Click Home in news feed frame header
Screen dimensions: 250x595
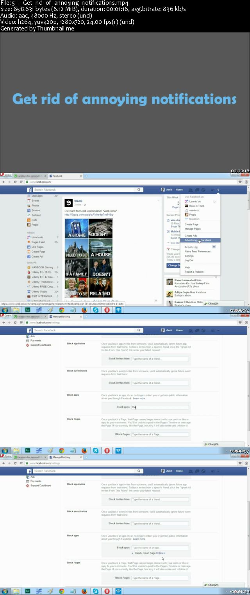tap(179, 189)
